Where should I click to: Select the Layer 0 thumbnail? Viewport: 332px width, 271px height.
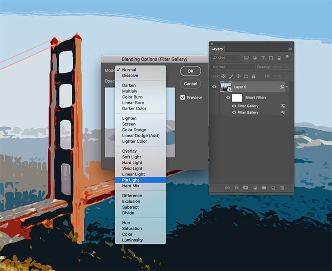point(226,87)
